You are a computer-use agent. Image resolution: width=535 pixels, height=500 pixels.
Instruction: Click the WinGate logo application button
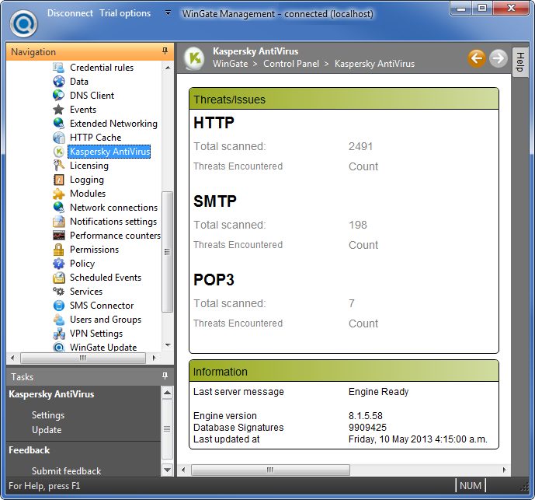point(23,23)
